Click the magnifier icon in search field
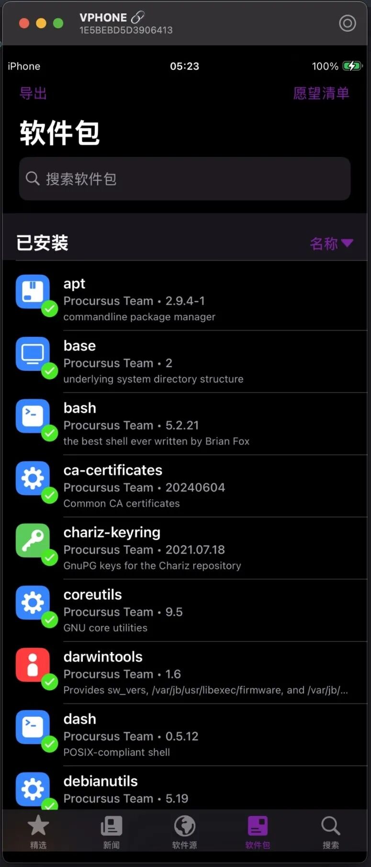This screenshot has width=371, height=867. click(x=33, y=178)
